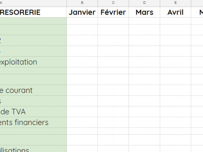Click Février cell in the courant row
The image size is (203, 152).
113,90
